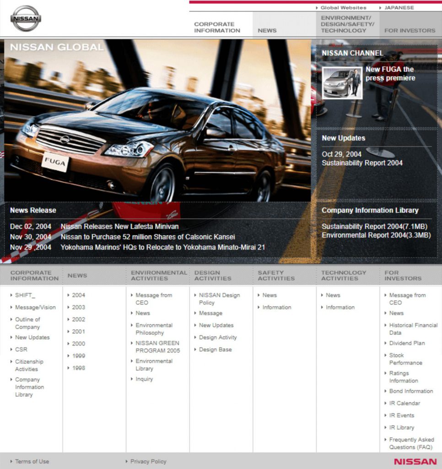Open the IR Events link
Viewport: 442px width, 469px height.
tap(401, 415)
